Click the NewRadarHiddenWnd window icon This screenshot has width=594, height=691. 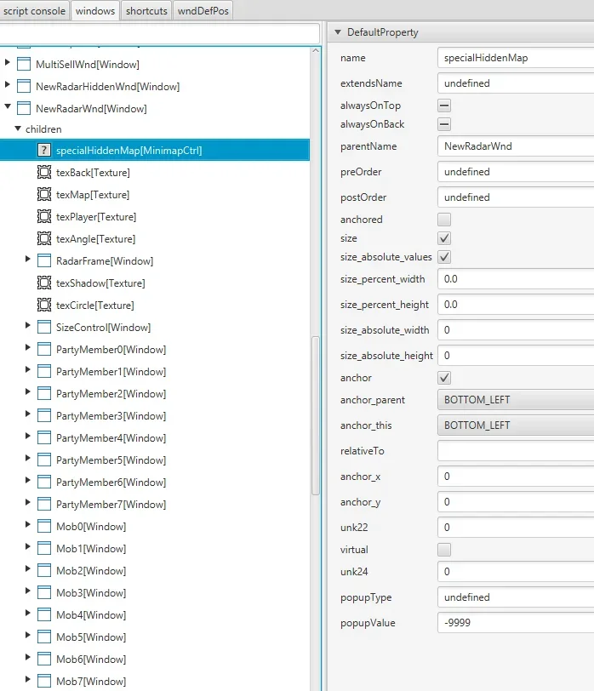coord(23,87)
